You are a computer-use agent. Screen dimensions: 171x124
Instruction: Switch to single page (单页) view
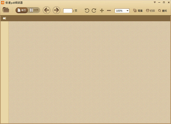pyautogui.click(x=22, y=10)
